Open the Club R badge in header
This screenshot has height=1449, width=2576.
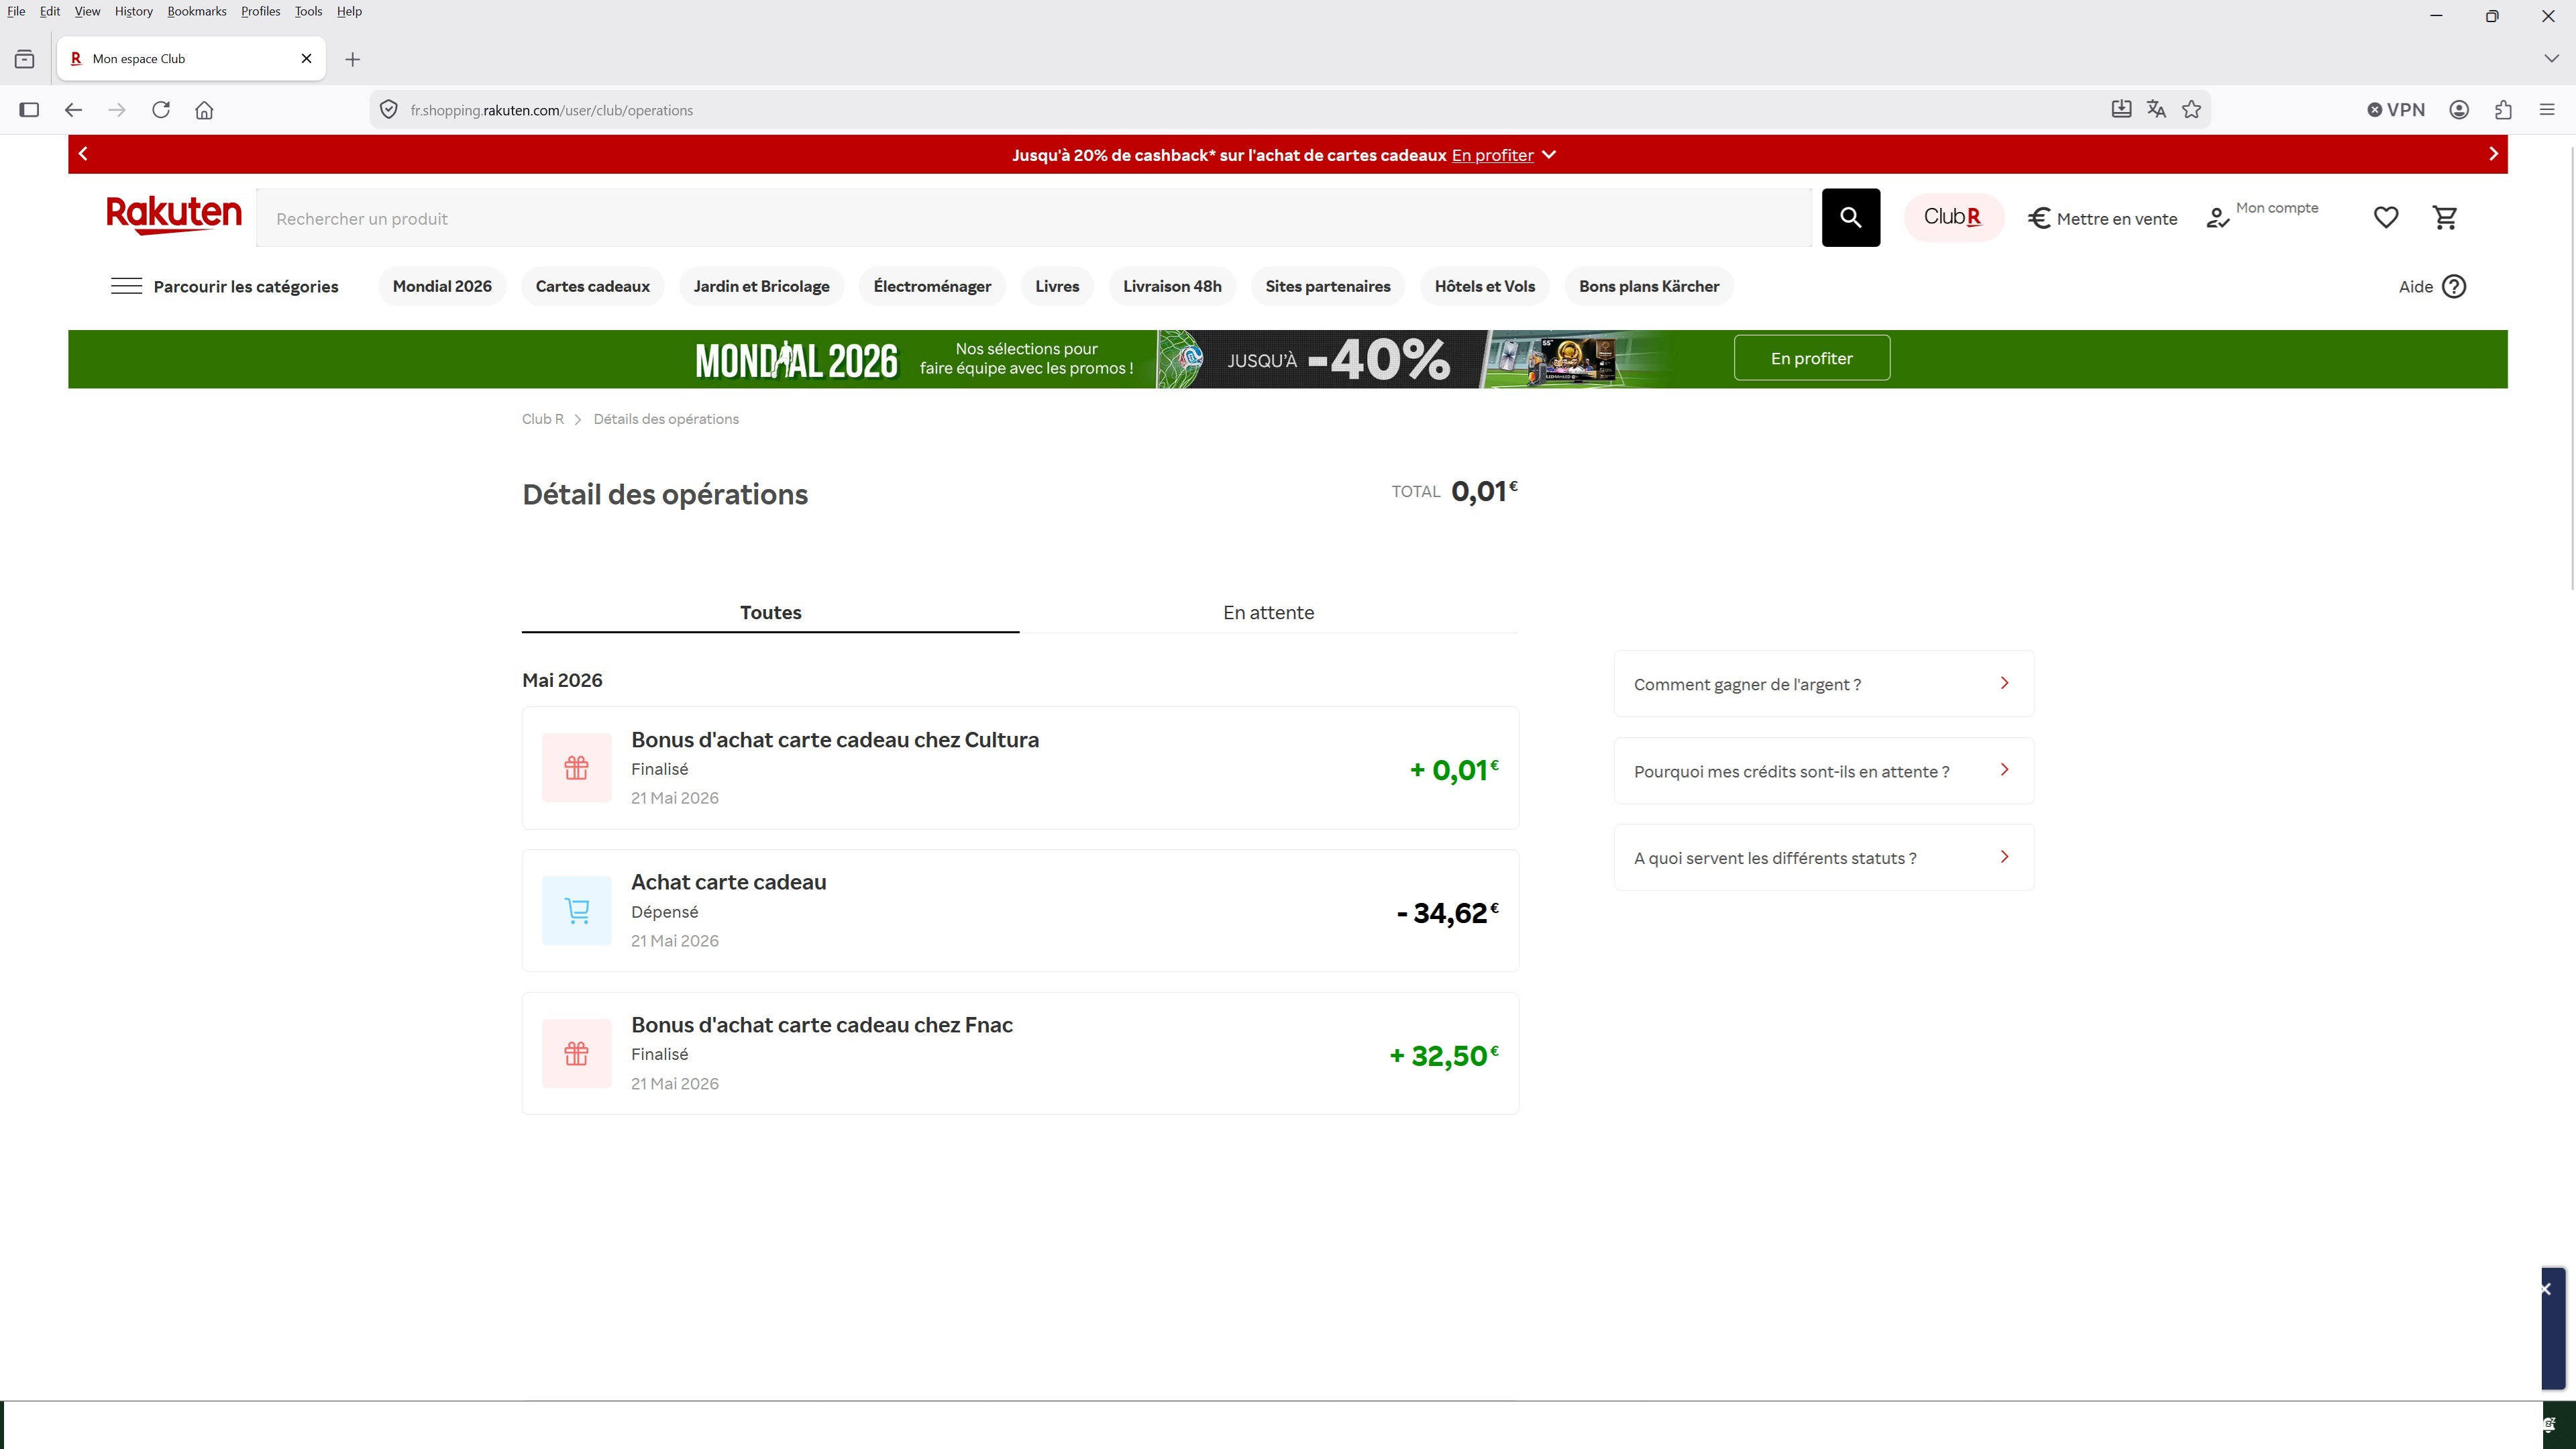(1953, 217)
